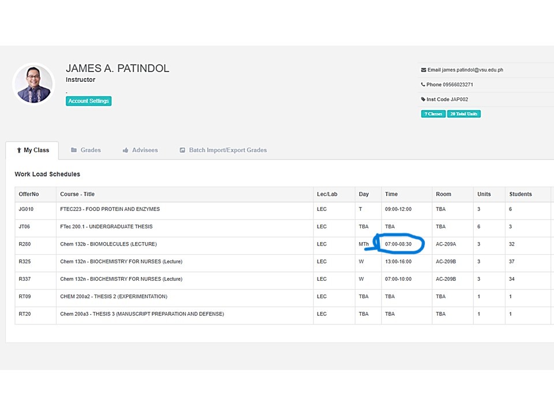This screenshot has height=415, width=554.
Task: Click the james.patindol@vsu.edu.ph email address
Action: pyautogui.click(x=473, y=70)
